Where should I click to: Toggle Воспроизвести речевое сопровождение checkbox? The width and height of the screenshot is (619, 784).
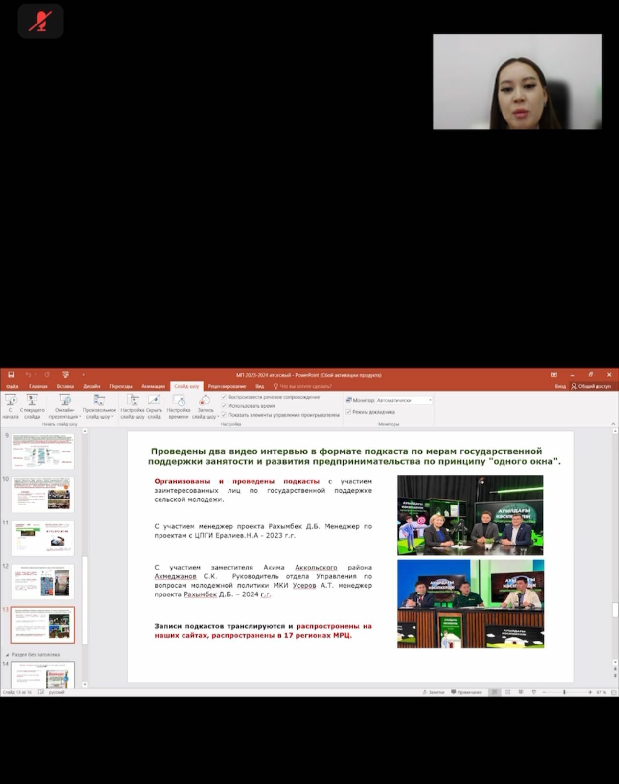click(x=224, y=397)
